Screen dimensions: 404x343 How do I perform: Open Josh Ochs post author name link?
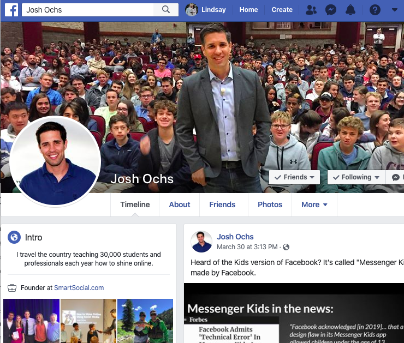pyautogui.click(x=235, y=237)
